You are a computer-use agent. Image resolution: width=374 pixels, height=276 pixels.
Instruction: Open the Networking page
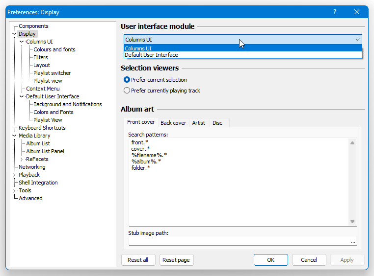(x=32, y=167)
